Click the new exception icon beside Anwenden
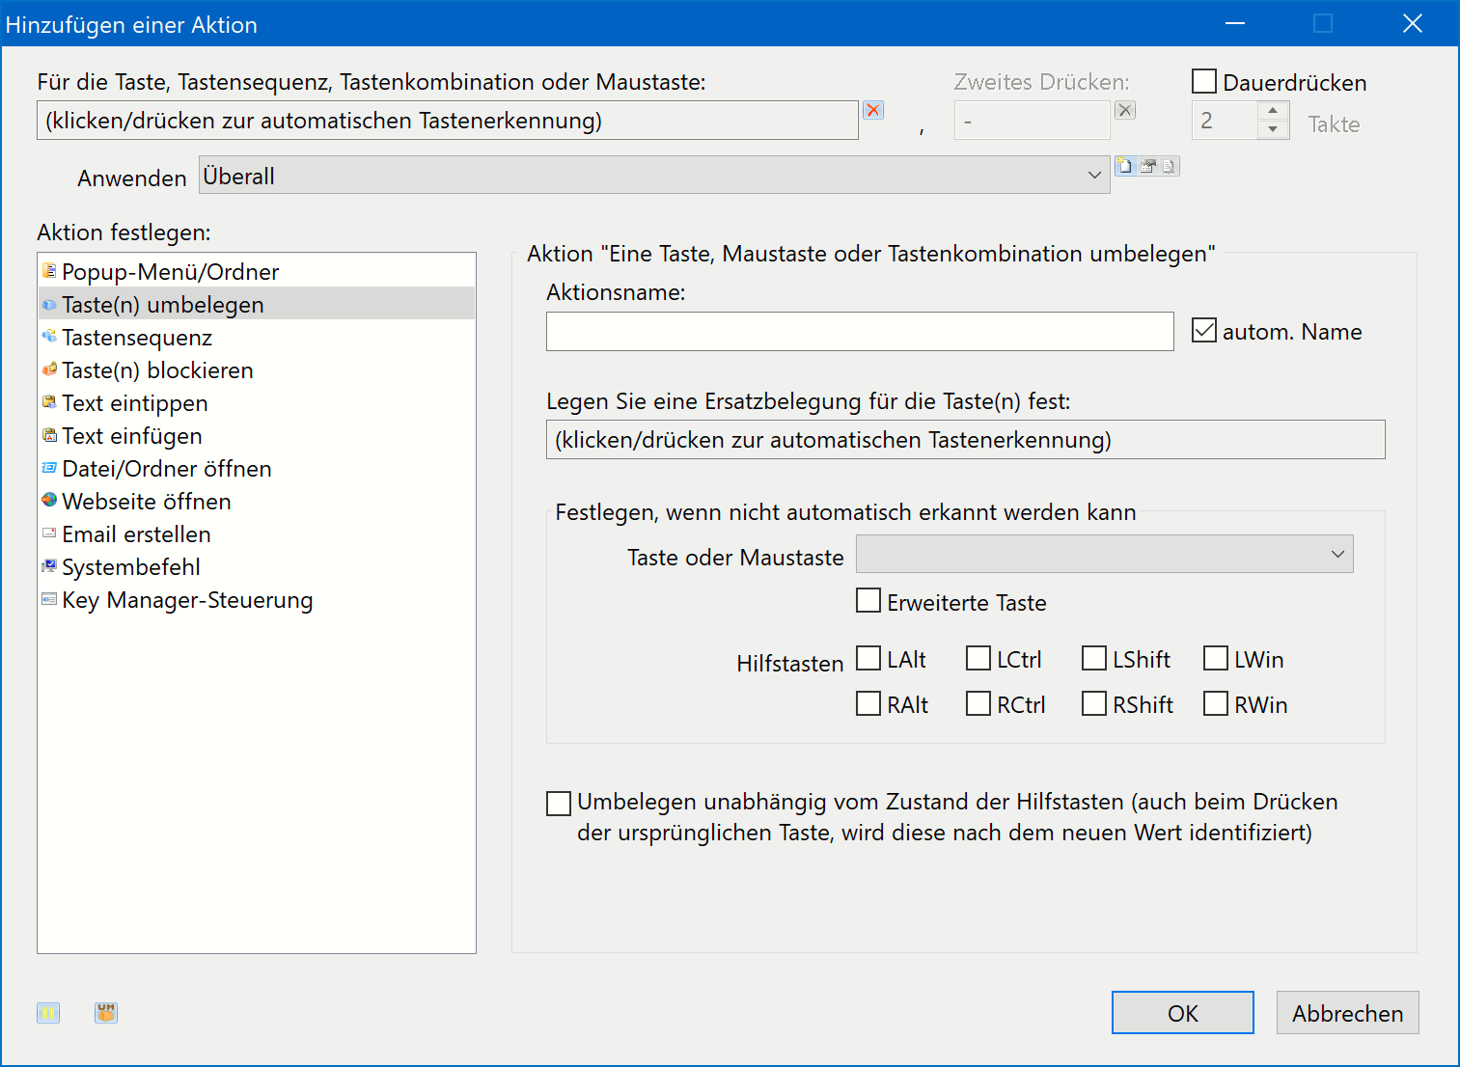This screenshot has height=1067, width=1460. (1125, 166)
